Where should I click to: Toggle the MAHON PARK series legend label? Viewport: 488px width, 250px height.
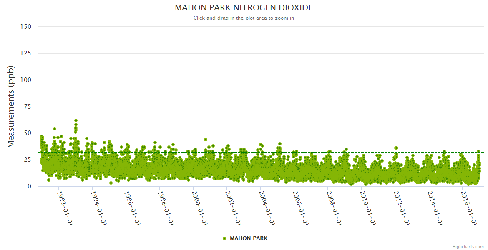point(249,238)
